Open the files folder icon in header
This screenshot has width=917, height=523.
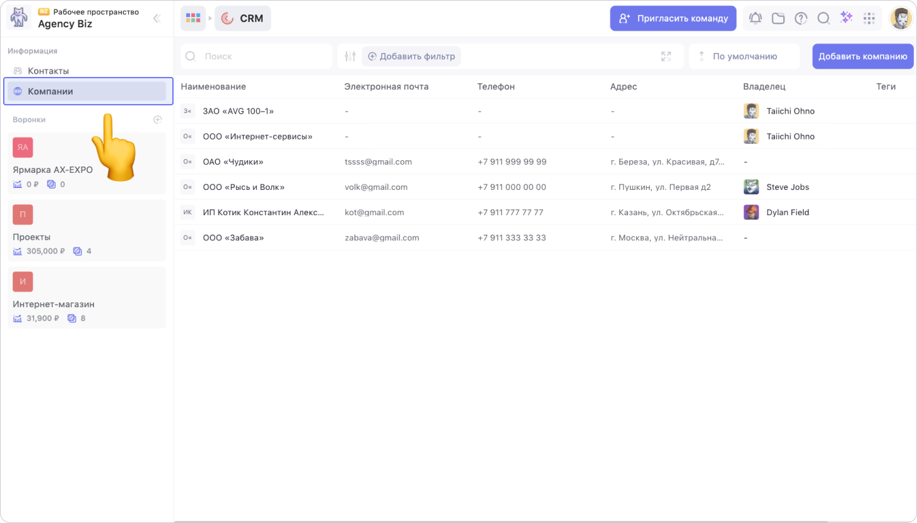(778, 18)
